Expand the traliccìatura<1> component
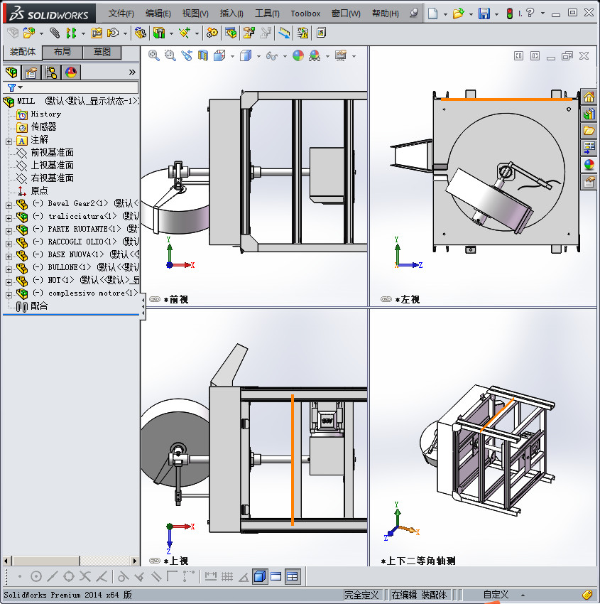The width and height of the screenshot is (600, 604). click(x=9, y=218)
